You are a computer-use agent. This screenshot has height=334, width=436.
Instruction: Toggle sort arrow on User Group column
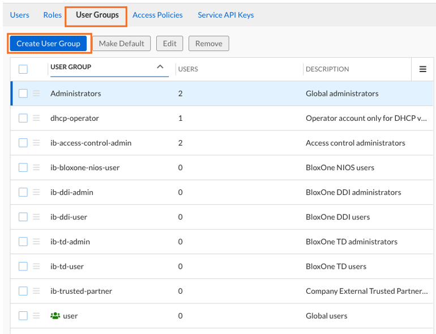160,67
